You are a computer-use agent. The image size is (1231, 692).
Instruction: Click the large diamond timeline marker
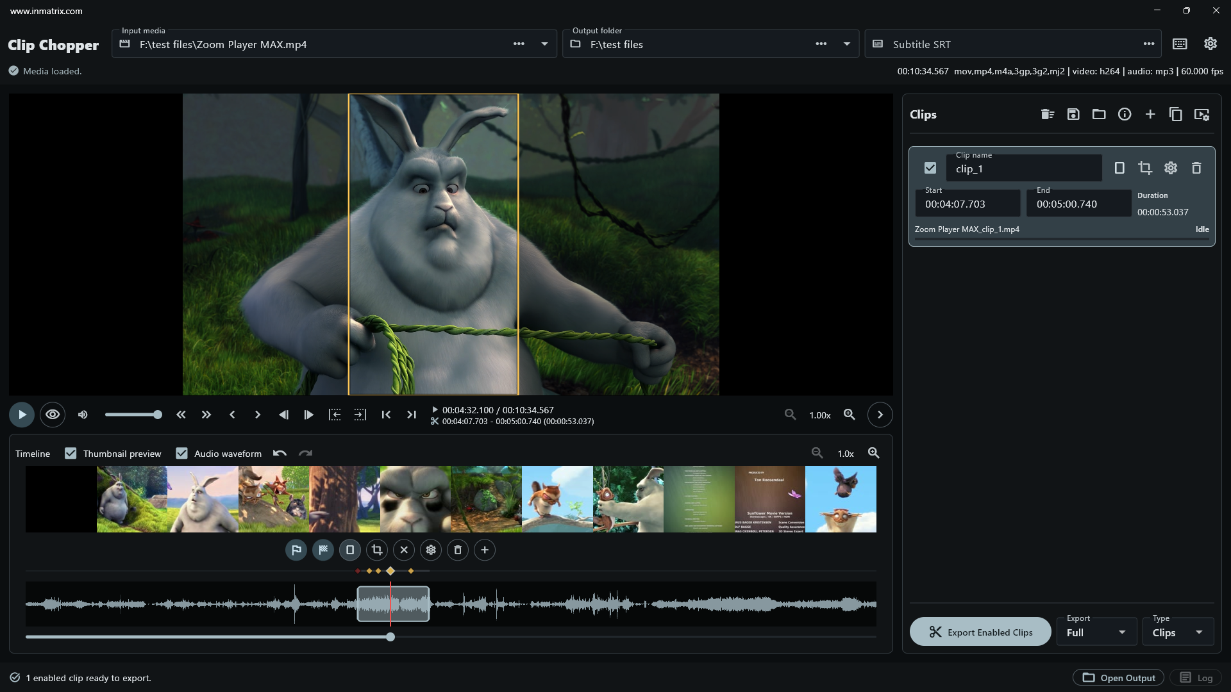pos(390,571)
